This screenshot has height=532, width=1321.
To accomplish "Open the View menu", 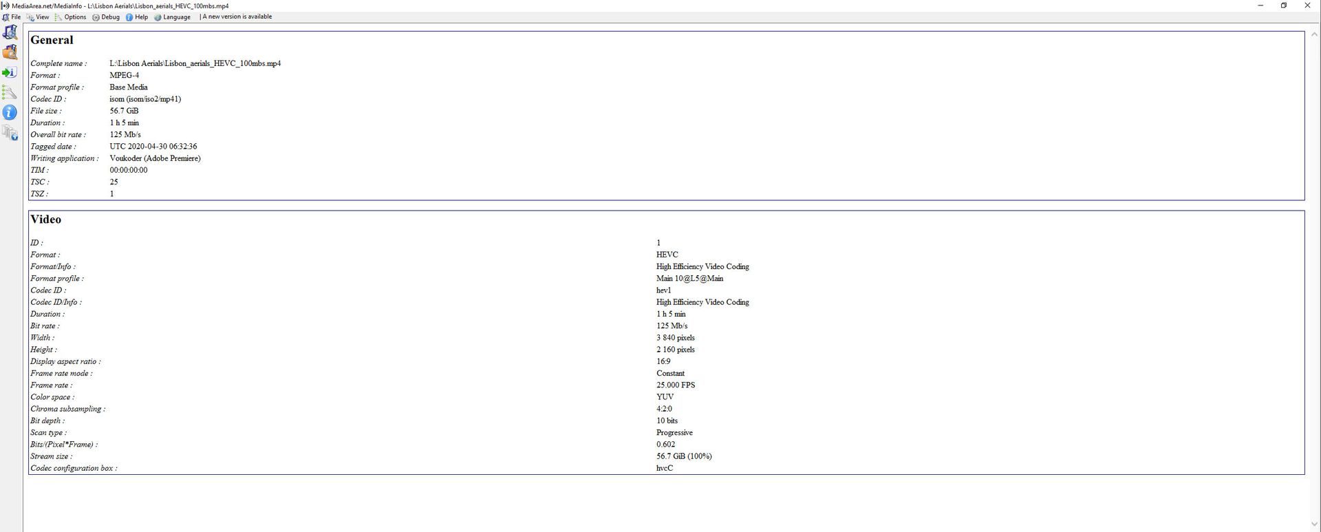I will click(x=39, y=17).
